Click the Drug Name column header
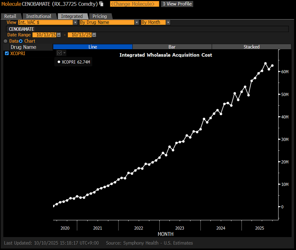The height and width of the screenshot is (250, 296). point(23,47)
